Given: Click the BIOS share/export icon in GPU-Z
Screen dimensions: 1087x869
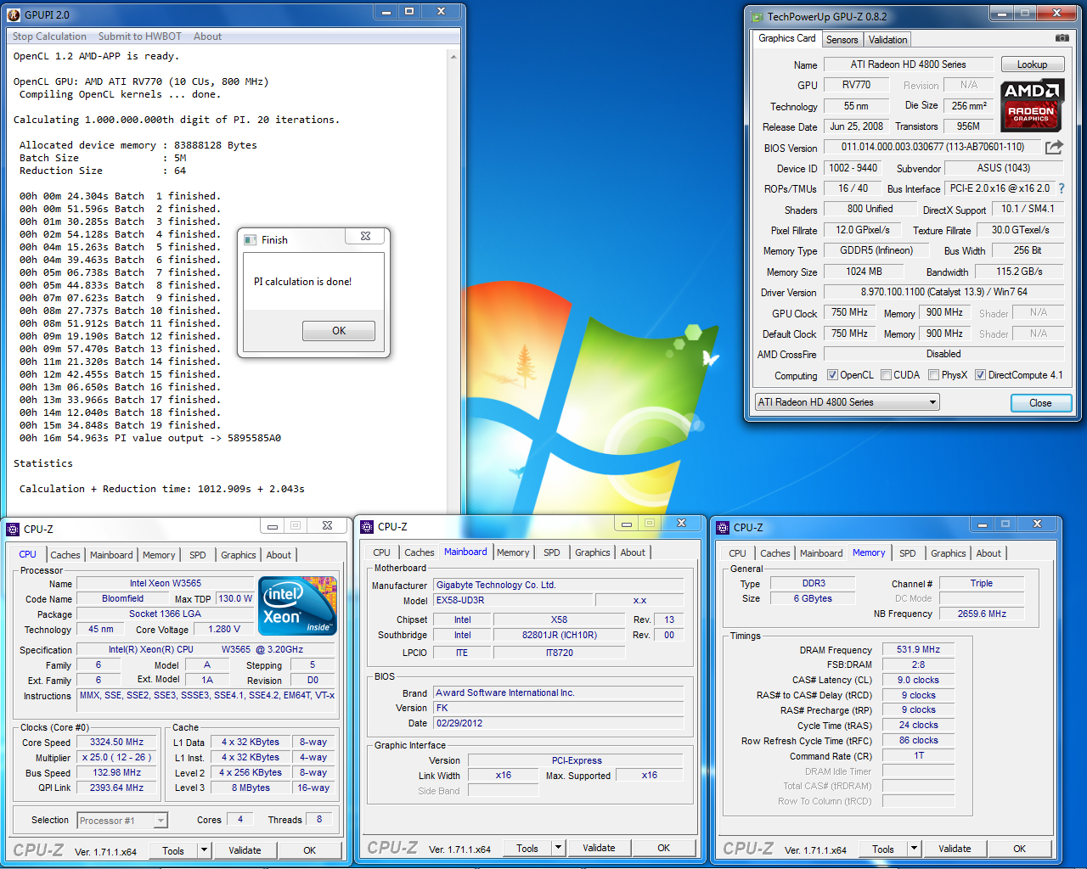Looking at the screenshot, I should click(1054, 147).
